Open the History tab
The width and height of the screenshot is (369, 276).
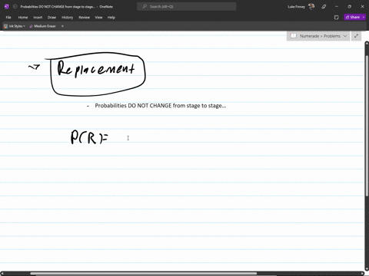click(68, 18)
